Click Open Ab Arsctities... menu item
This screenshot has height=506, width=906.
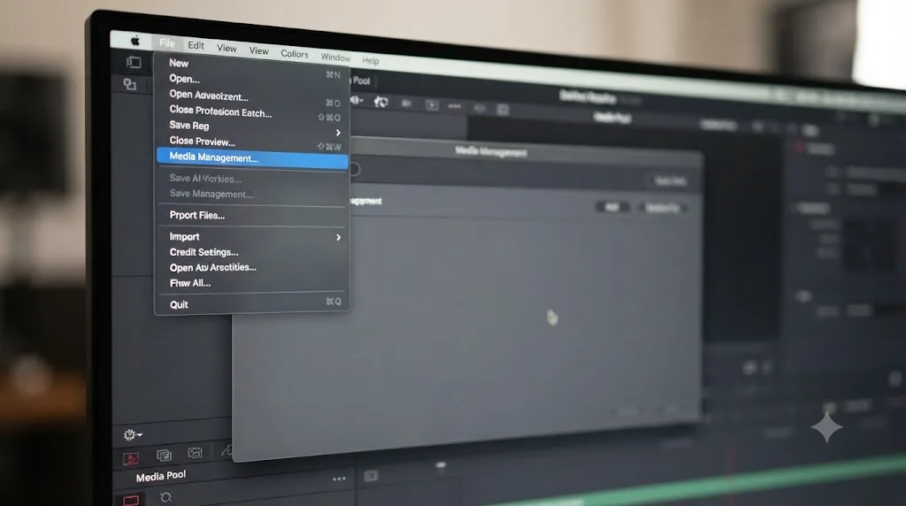pos(252,267)
